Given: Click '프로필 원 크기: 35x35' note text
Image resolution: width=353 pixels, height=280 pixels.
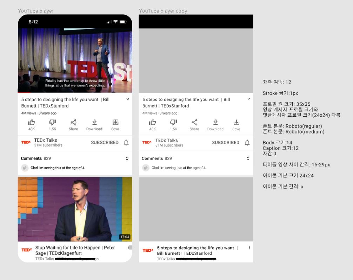Looking at the screenshot, I should (287, 104).
